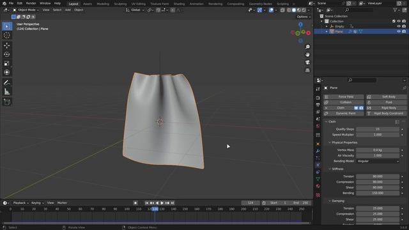Open the Tool properties tab icon
Screen dimensions: 409x230
click(318, 89)
